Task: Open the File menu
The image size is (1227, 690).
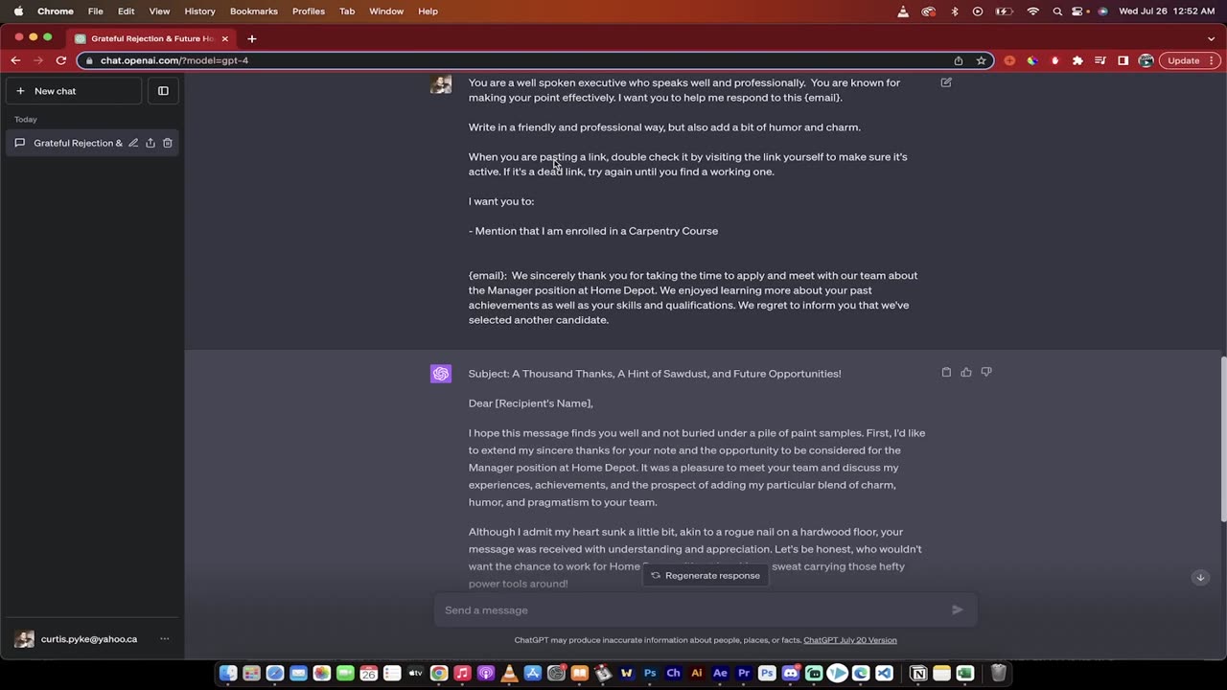Action: coord(96,11)
